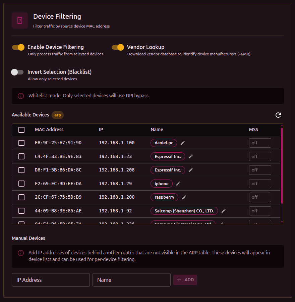Click pencil icon next to iphone
295x302 pixels.
[x=178, y=184]
